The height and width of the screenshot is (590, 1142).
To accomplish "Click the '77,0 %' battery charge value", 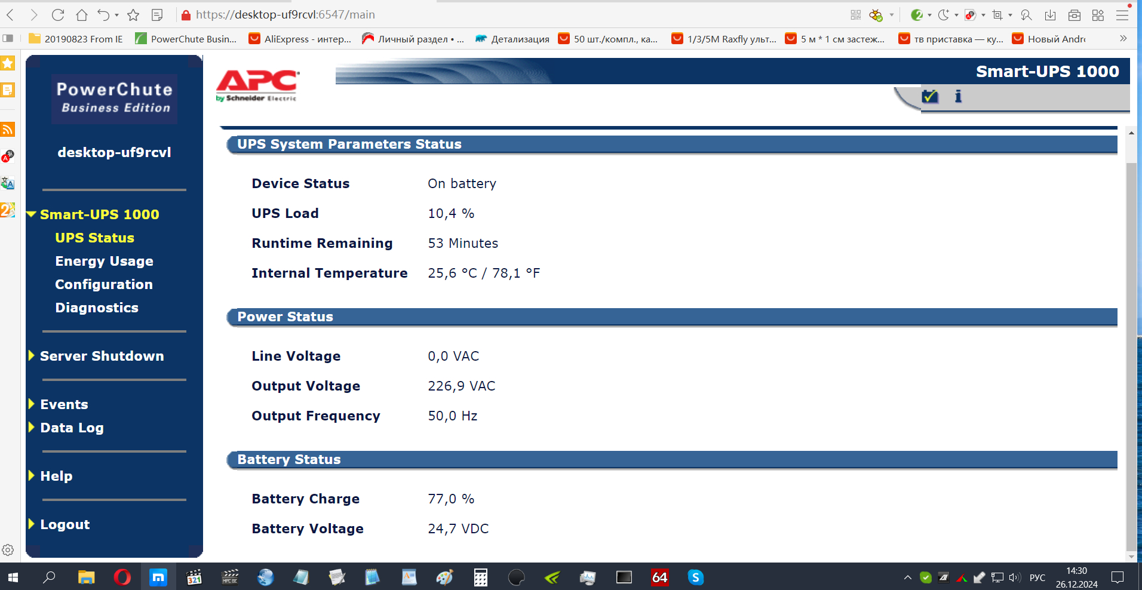I will click(451, 499).
